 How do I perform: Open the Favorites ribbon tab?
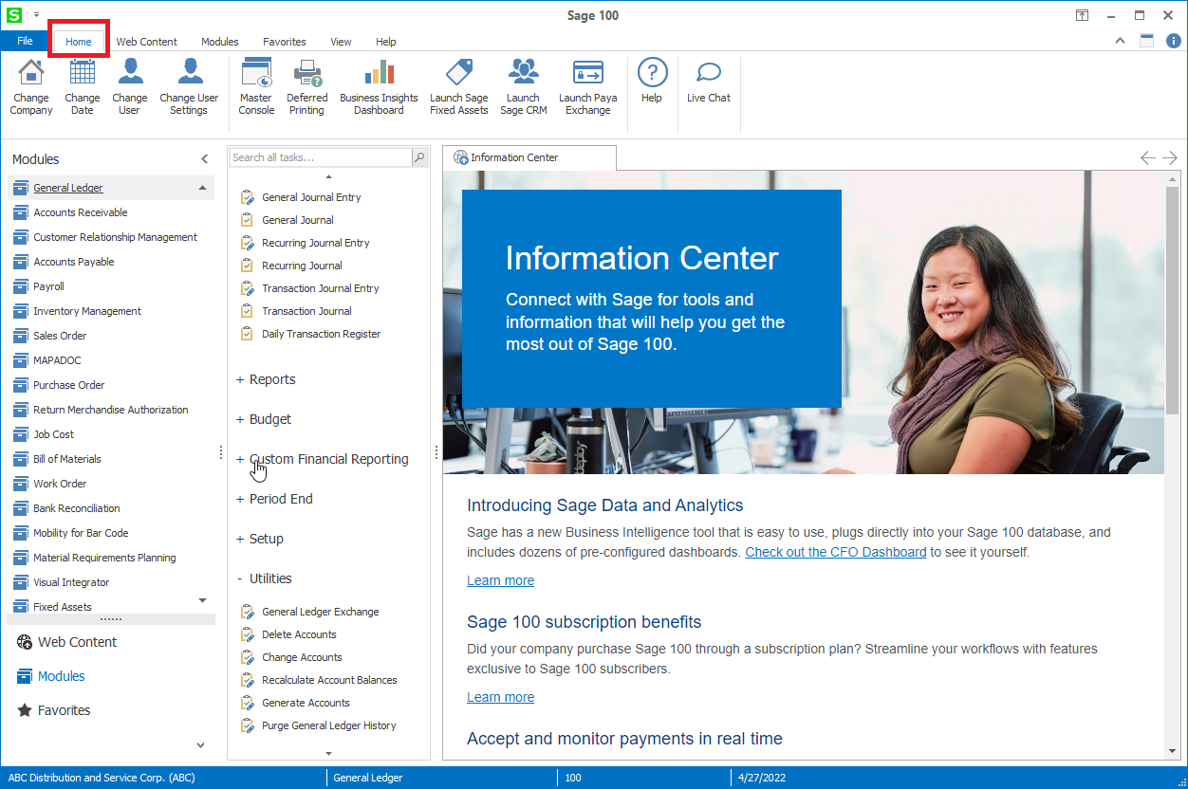285,42
